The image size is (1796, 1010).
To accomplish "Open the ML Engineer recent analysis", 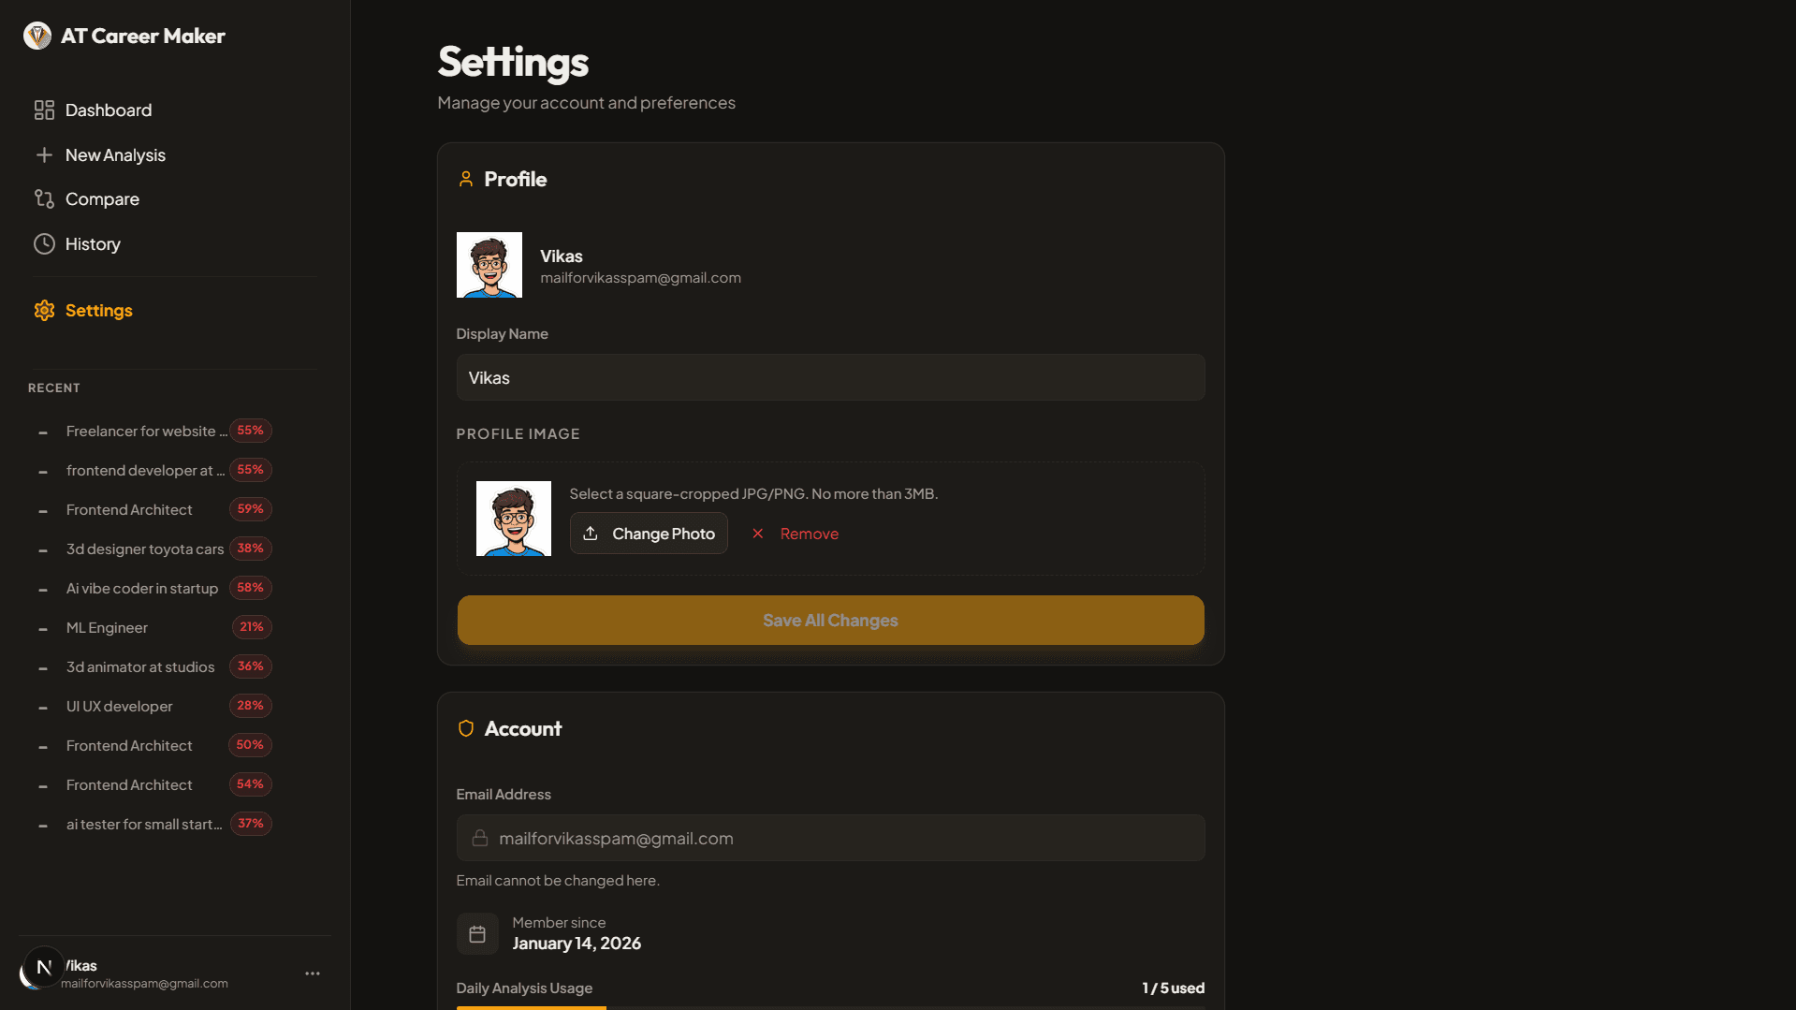I will (x=106, y=627).
